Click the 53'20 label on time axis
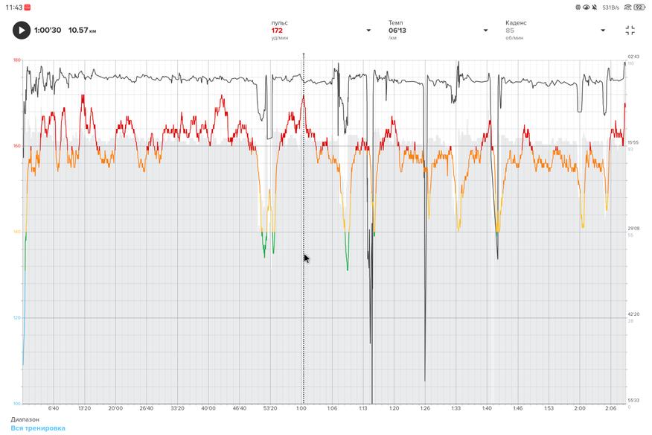This screenshot has height=435, width=652. (270, 408)
